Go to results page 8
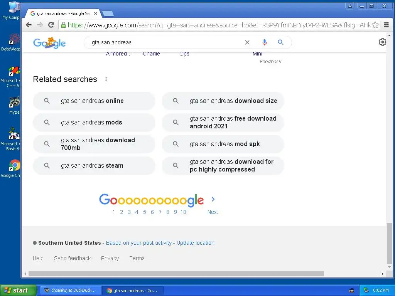395x296 pixels. coord(168,212)
